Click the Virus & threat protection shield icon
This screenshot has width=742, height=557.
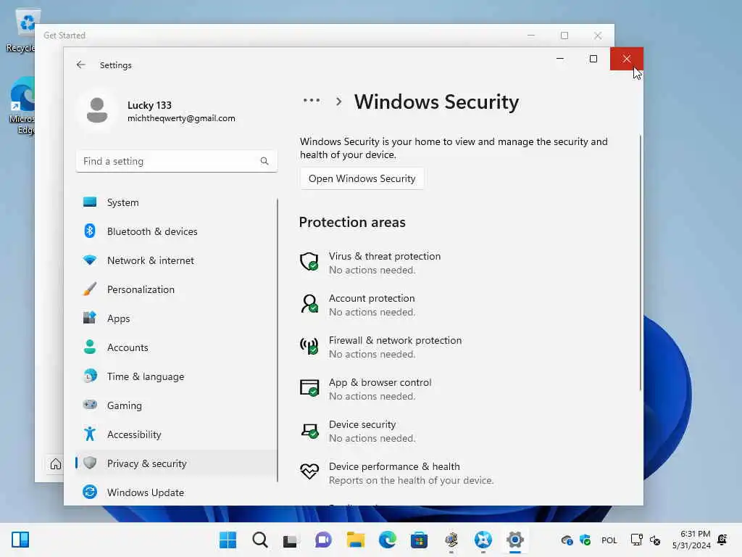pyautogui.click(x=309, y=261)
